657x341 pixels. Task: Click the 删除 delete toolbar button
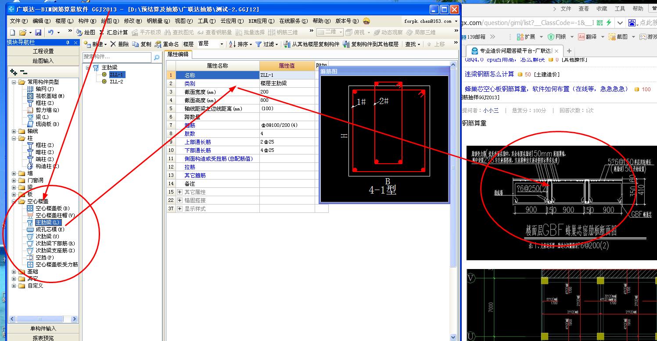click(119, 44)
